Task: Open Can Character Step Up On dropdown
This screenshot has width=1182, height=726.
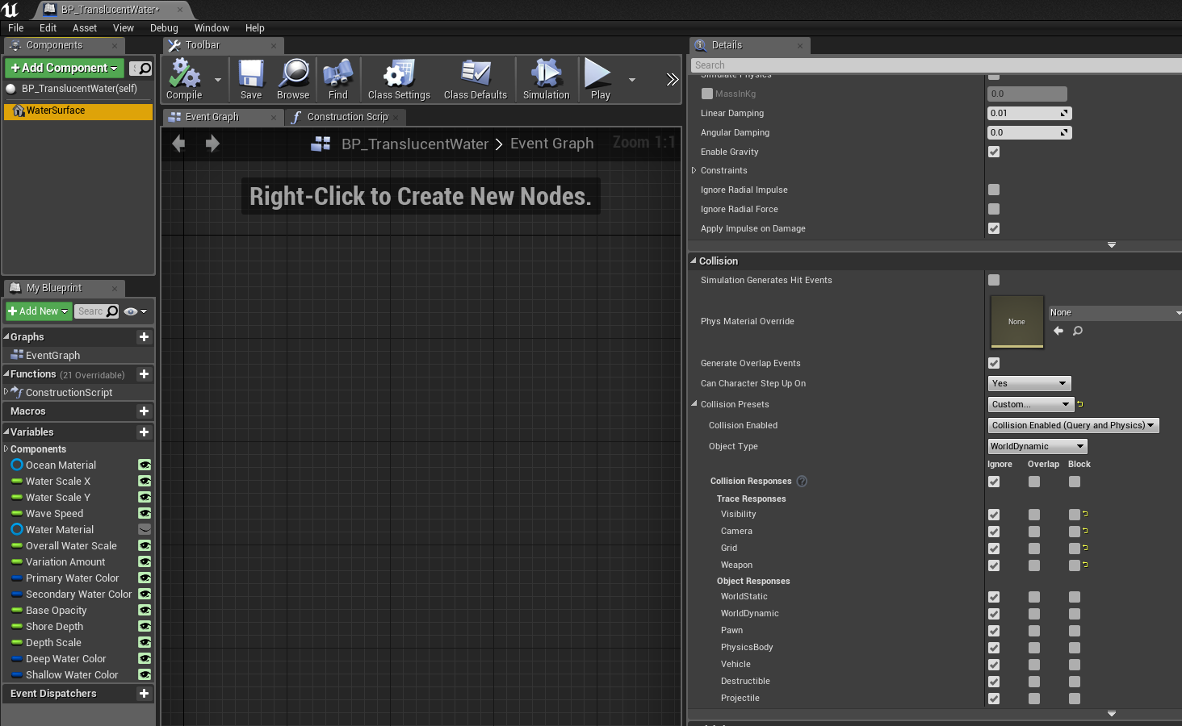Action: pyautogui.click(x=1029, y=383)
